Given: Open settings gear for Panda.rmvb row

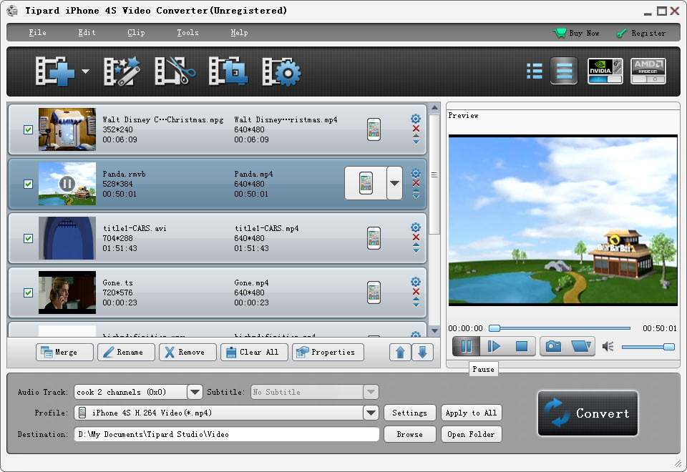Looking at the screenshot, I should (x=416, y=173).
